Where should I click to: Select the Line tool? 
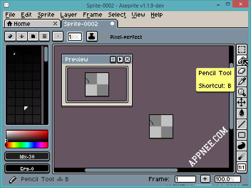[242, 124]
